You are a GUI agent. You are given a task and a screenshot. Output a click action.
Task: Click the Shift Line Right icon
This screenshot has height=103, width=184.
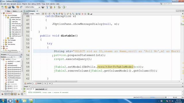[x=79, y=14]
